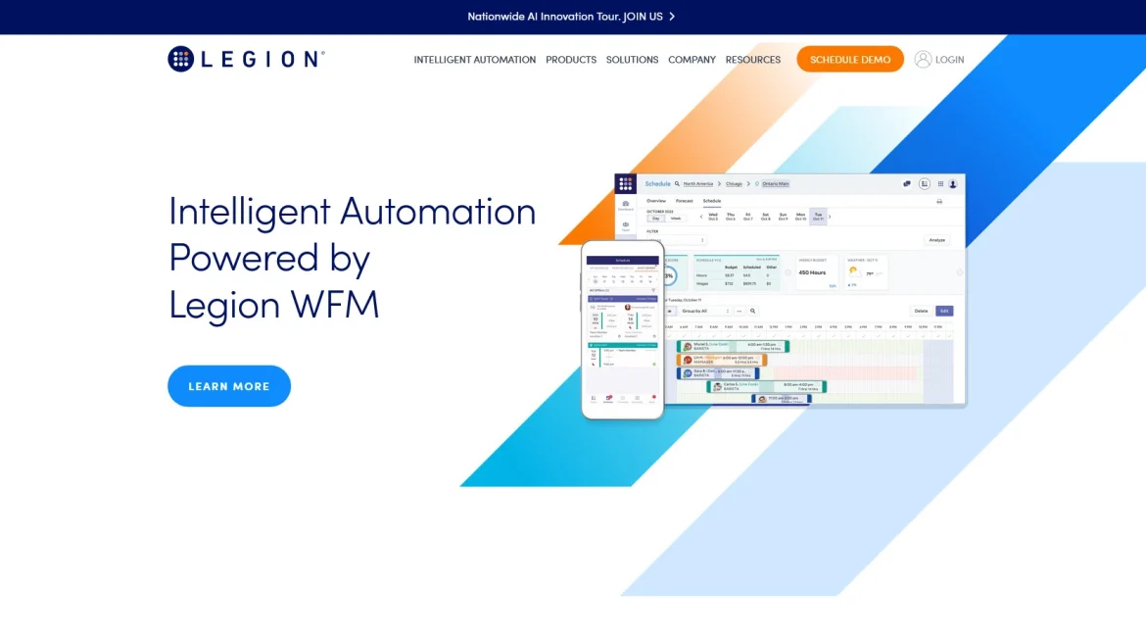Toggle the Day view in the mockup
1146x637 pixels.
click(655, 219)
